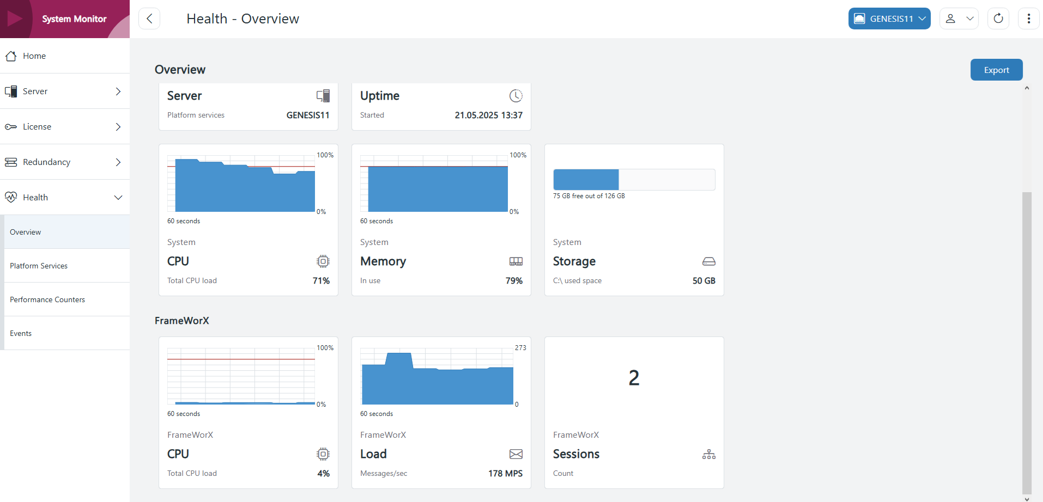This screenshot has height=502, width=1043.
Task: Click the user profile icon
Action: 950,19
